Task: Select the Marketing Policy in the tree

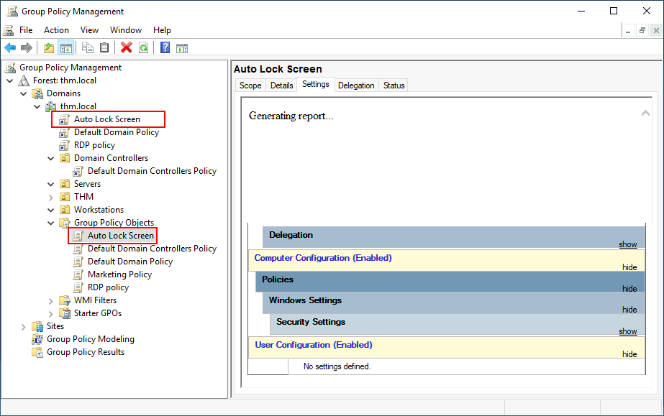Action: pos(119,274)
